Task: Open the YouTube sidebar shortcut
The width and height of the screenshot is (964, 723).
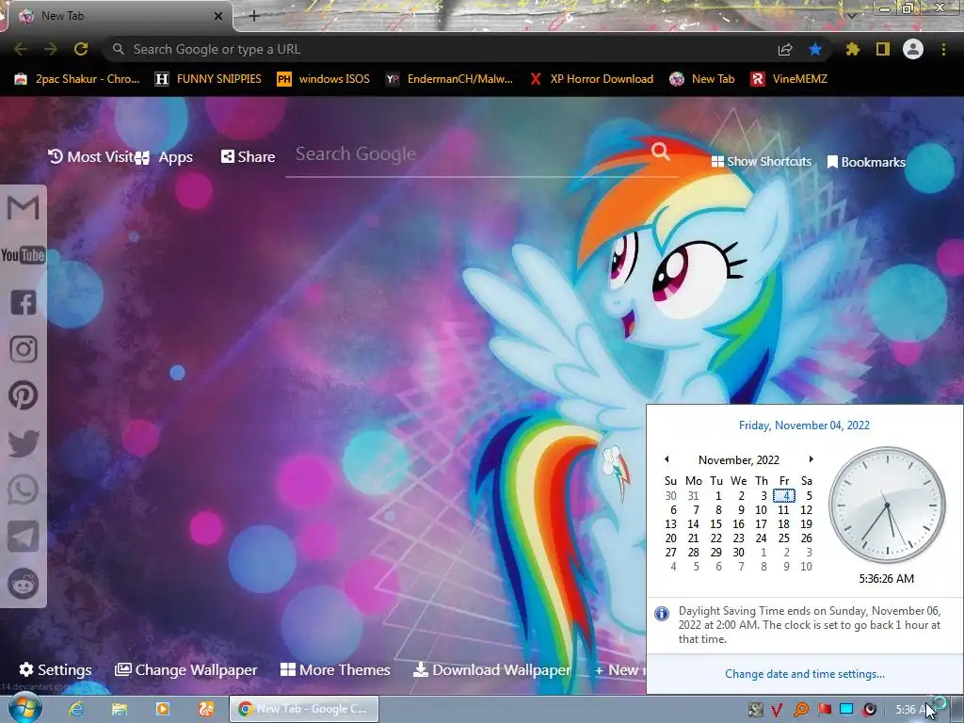Action: pyautogui.click(x=24, y=255)
